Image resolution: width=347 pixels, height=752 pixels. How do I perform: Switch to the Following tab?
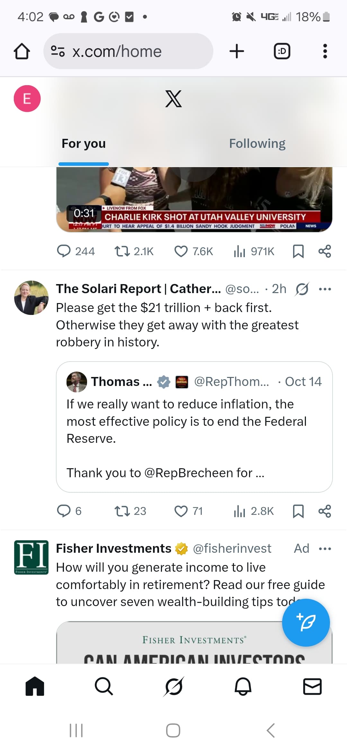click(257, 144)
